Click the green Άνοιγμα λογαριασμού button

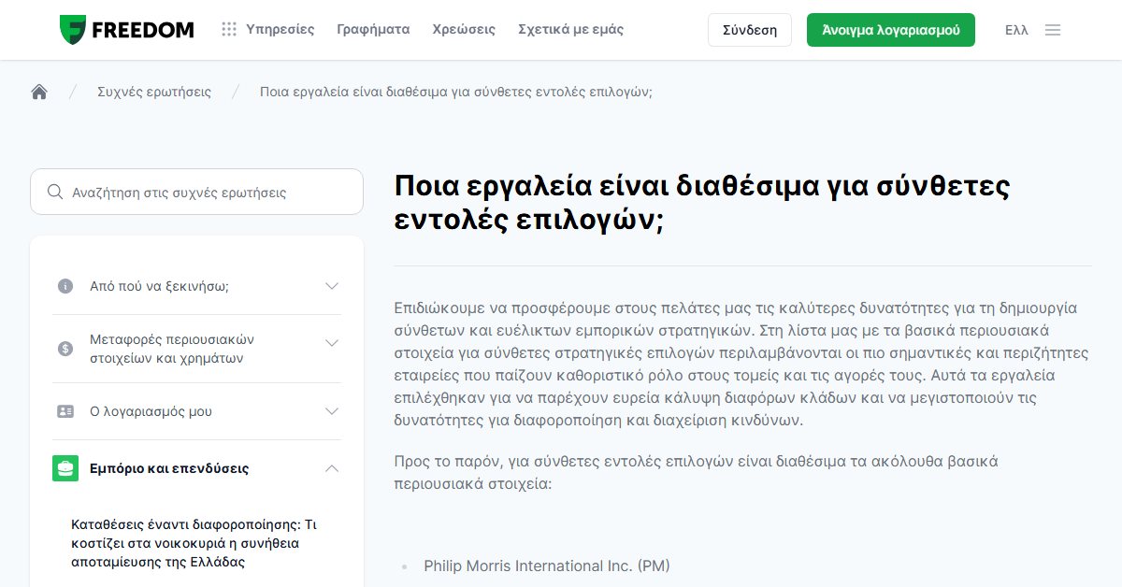click(x=891, y=30)
